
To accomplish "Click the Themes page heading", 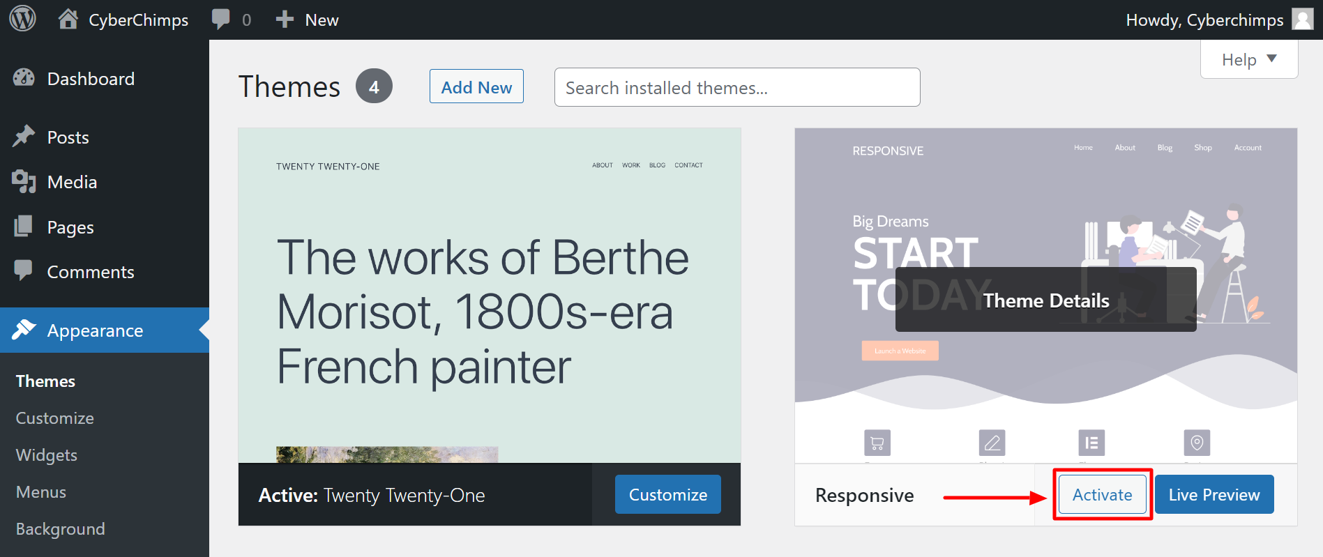I will 289,86.
